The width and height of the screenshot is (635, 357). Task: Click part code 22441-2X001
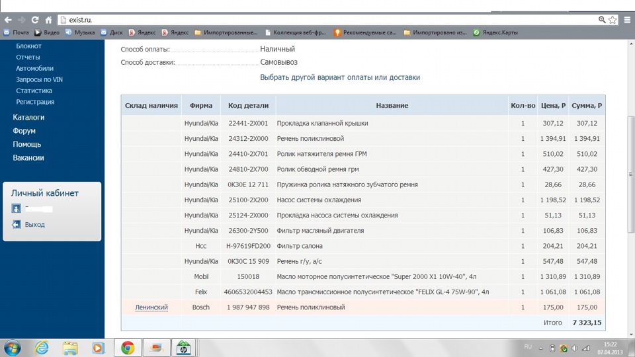(248, 123)
